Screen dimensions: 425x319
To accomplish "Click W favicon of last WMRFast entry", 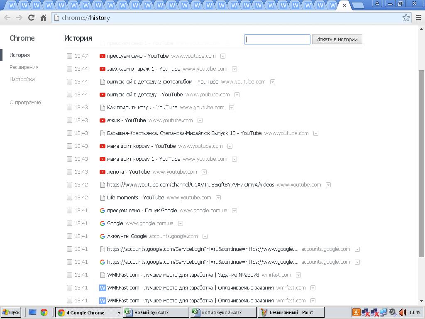I will (102, 301).
